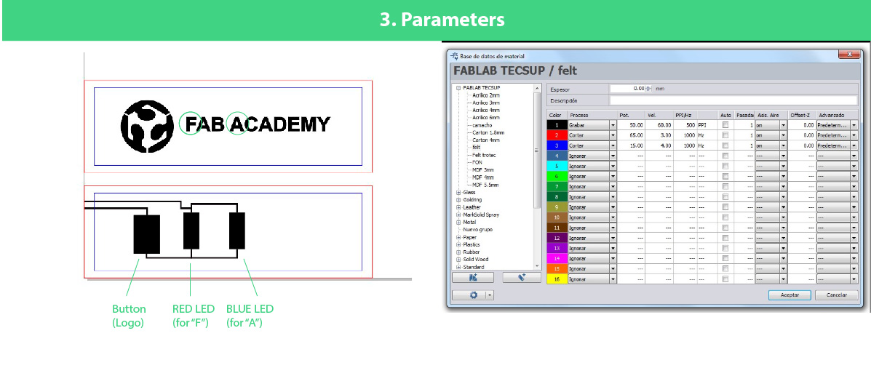Viewport: 871px width, 384px height.
Task: Open the Cortar process dropdown for color 3
Action: coord(613,145)
